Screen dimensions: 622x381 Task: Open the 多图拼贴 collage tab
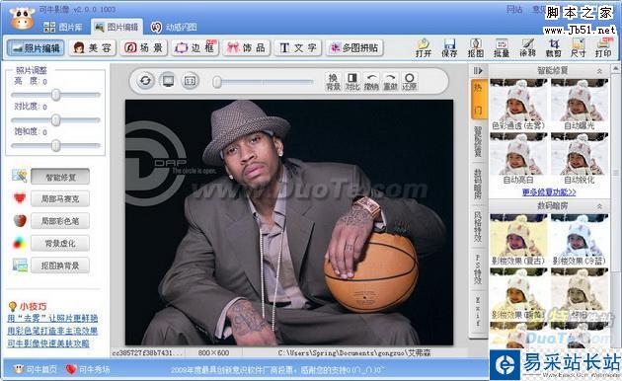354,48
